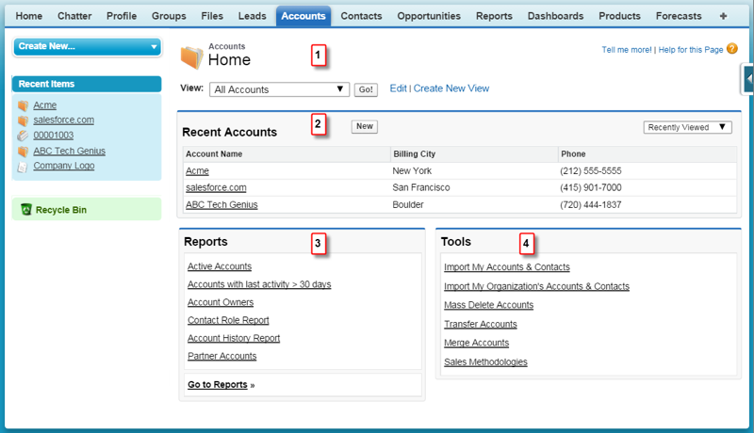Open the Create New dropdown menu
754x433 pixels.
pos(87,46)
